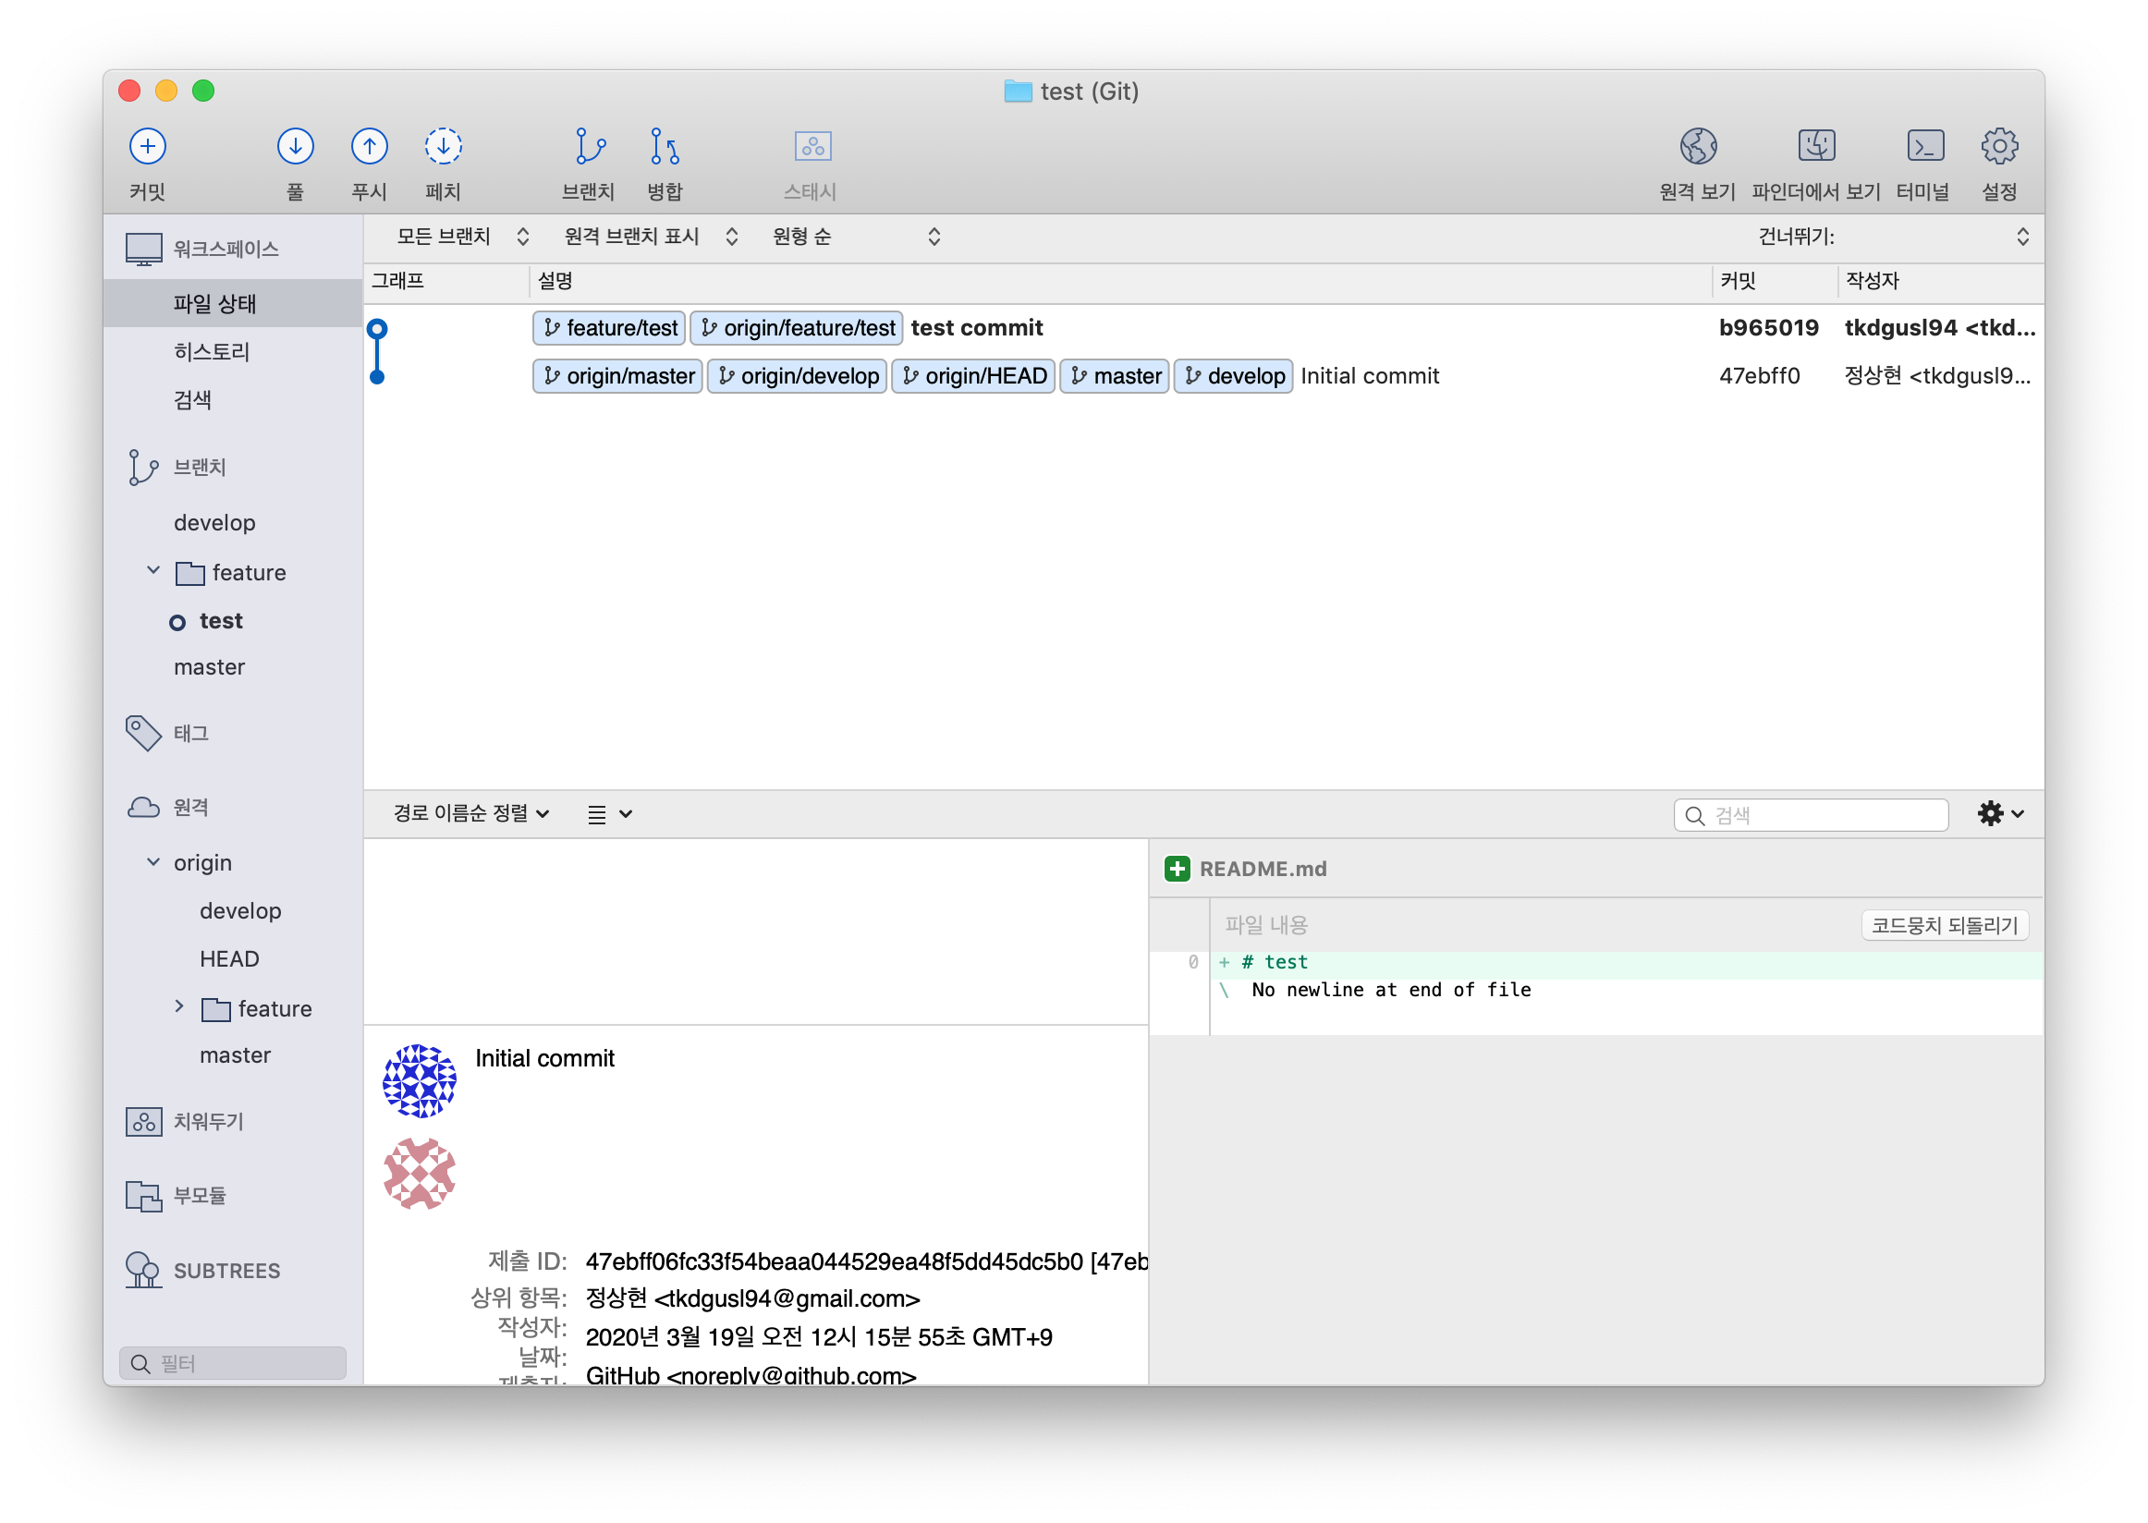Screen dimensions: 2148x1523
Task: Collapse the origin remote tree
Action: coord(153,862)
